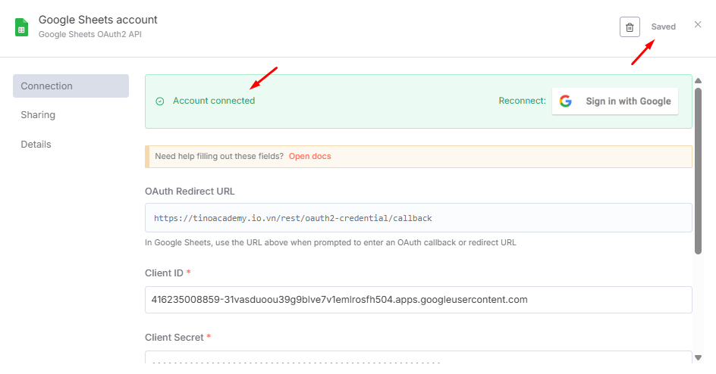The image size is (716, 374).
Task: Click the vertical scrollbar thumb
Action: 698,171
